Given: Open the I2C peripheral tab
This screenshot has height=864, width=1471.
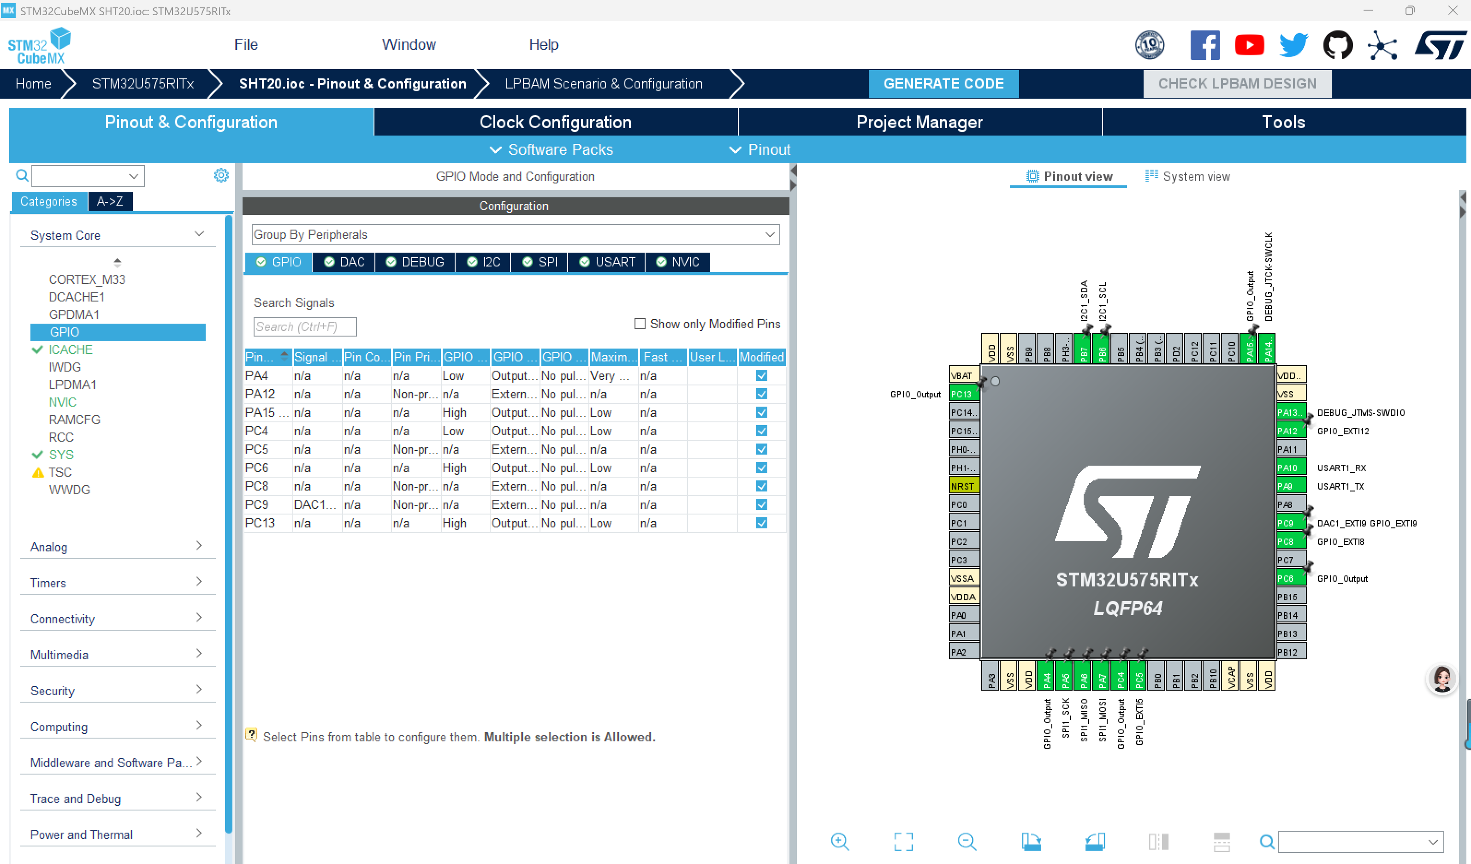Looking at the screenshot, I should pyautogui.click(x=484, y=262).
